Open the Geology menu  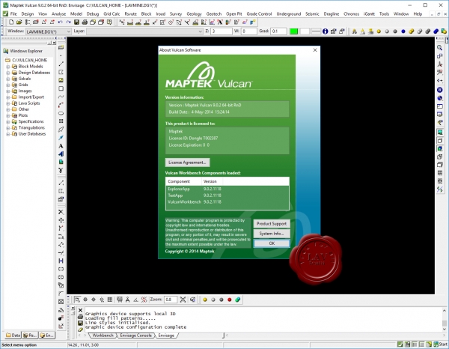(194, 13)
